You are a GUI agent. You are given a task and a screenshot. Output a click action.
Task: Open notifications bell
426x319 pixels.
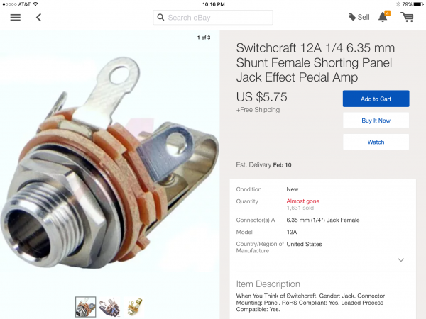383,17
